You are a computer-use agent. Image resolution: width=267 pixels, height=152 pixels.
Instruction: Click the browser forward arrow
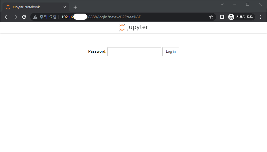[x=15, y=17]
